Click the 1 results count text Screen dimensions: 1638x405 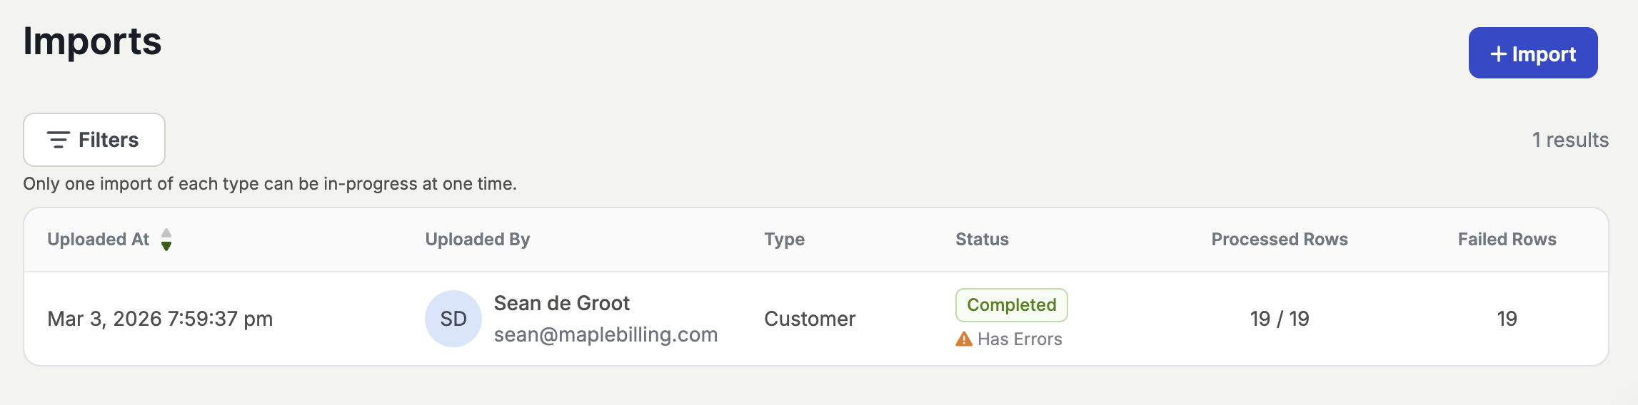coord(1569,140)
